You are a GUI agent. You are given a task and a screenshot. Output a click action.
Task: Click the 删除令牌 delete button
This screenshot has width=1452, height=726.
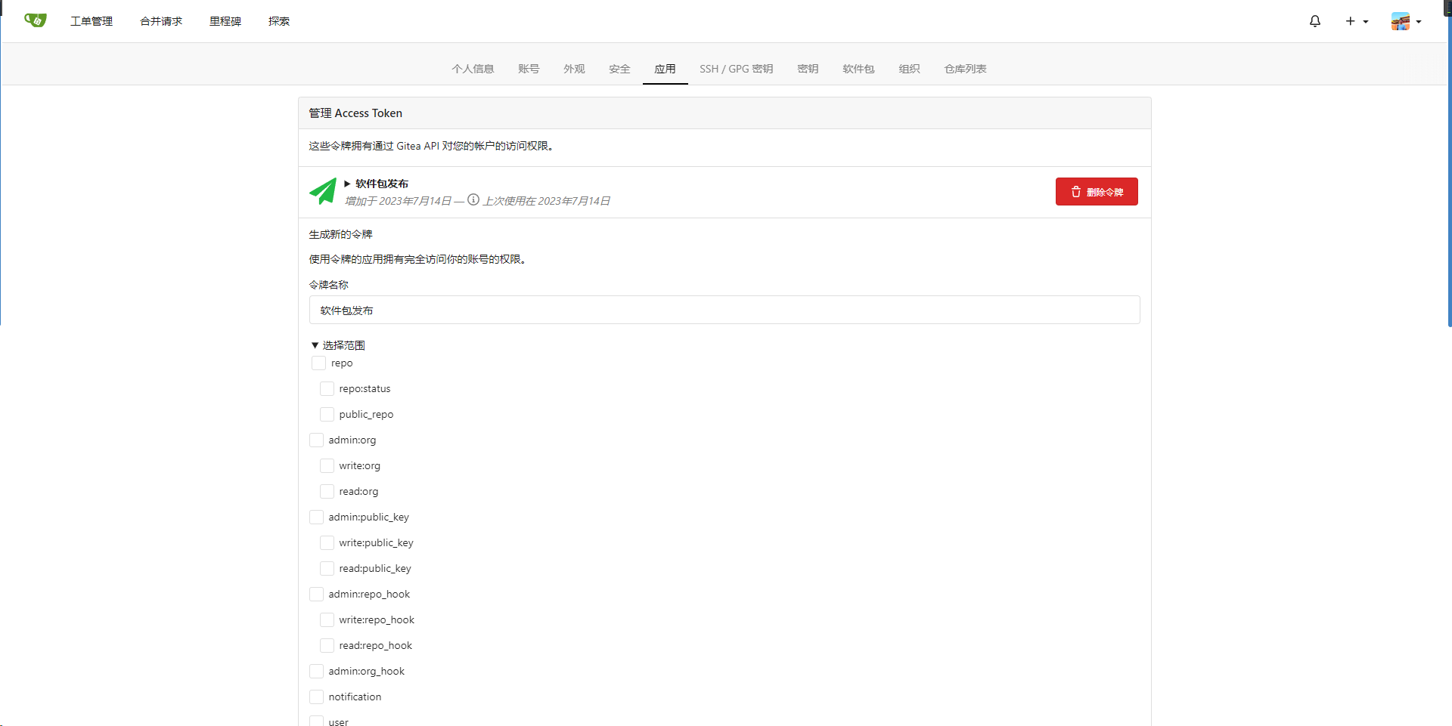(x=1096, y=192)
